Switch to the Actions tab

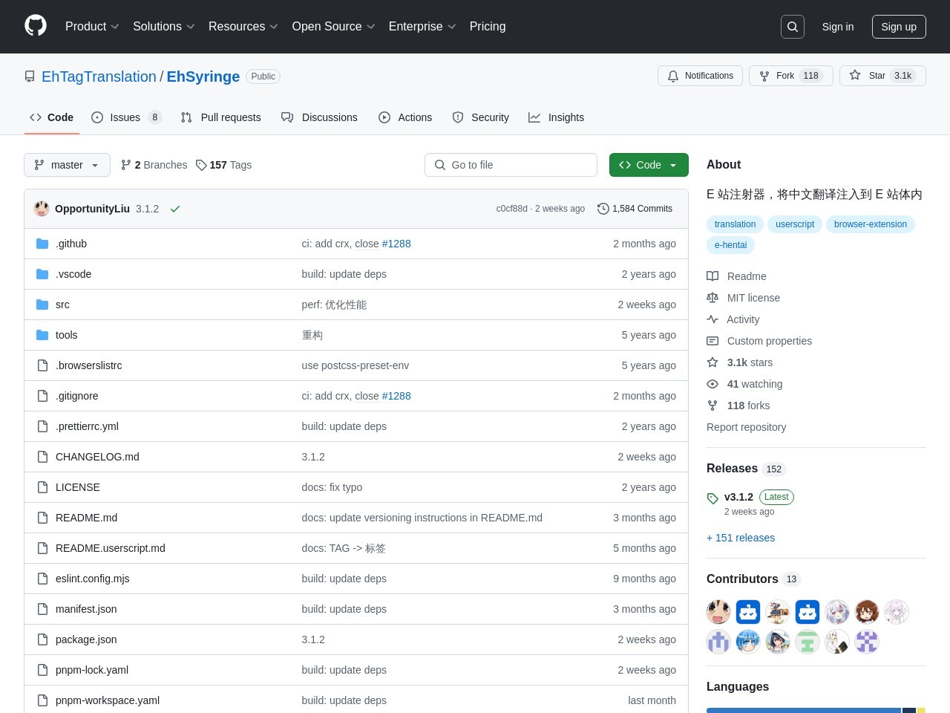pos(405,117)
